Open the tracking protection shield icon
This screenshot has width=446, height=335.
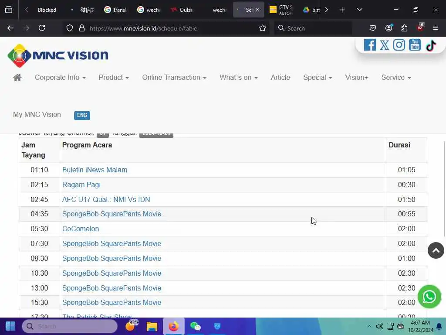[x=70, y=28]
